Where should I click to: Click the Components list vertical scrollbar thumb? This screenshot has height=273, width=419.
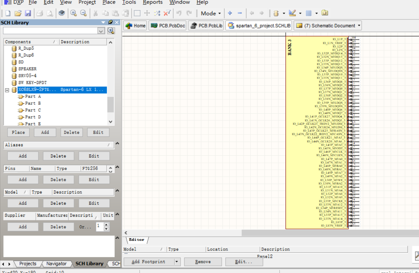click(110, 105)
